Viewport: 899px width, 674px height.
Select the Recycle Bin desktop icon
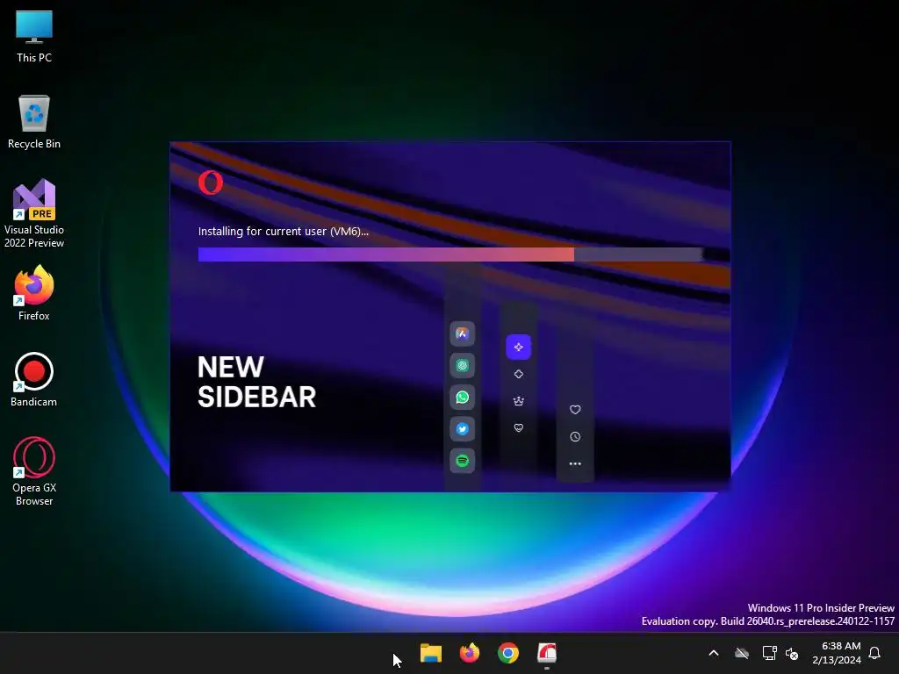(34, 122)
